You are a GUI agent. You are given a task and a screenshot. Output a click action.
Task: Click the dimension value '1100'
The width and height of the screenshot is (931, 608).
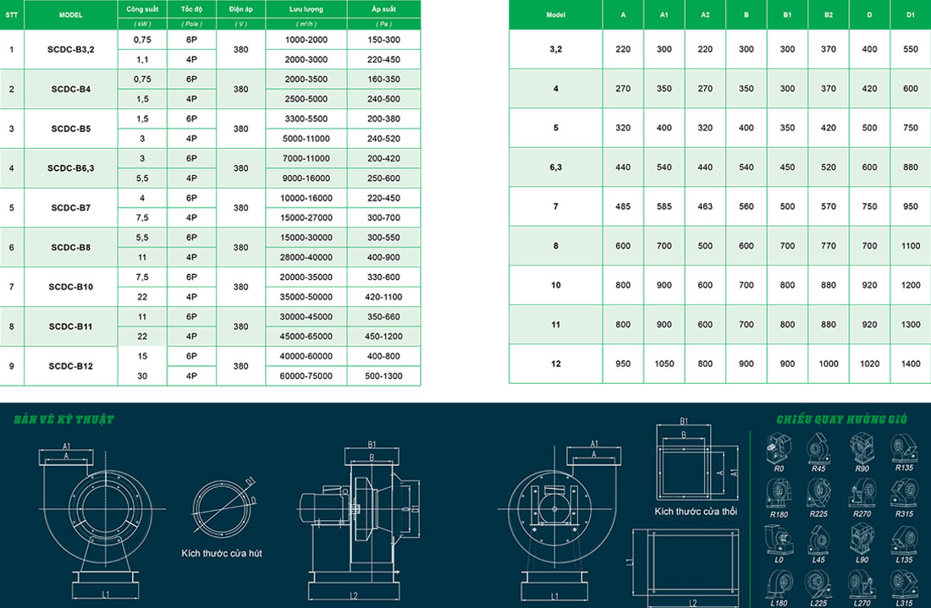[x=910, y=245]
